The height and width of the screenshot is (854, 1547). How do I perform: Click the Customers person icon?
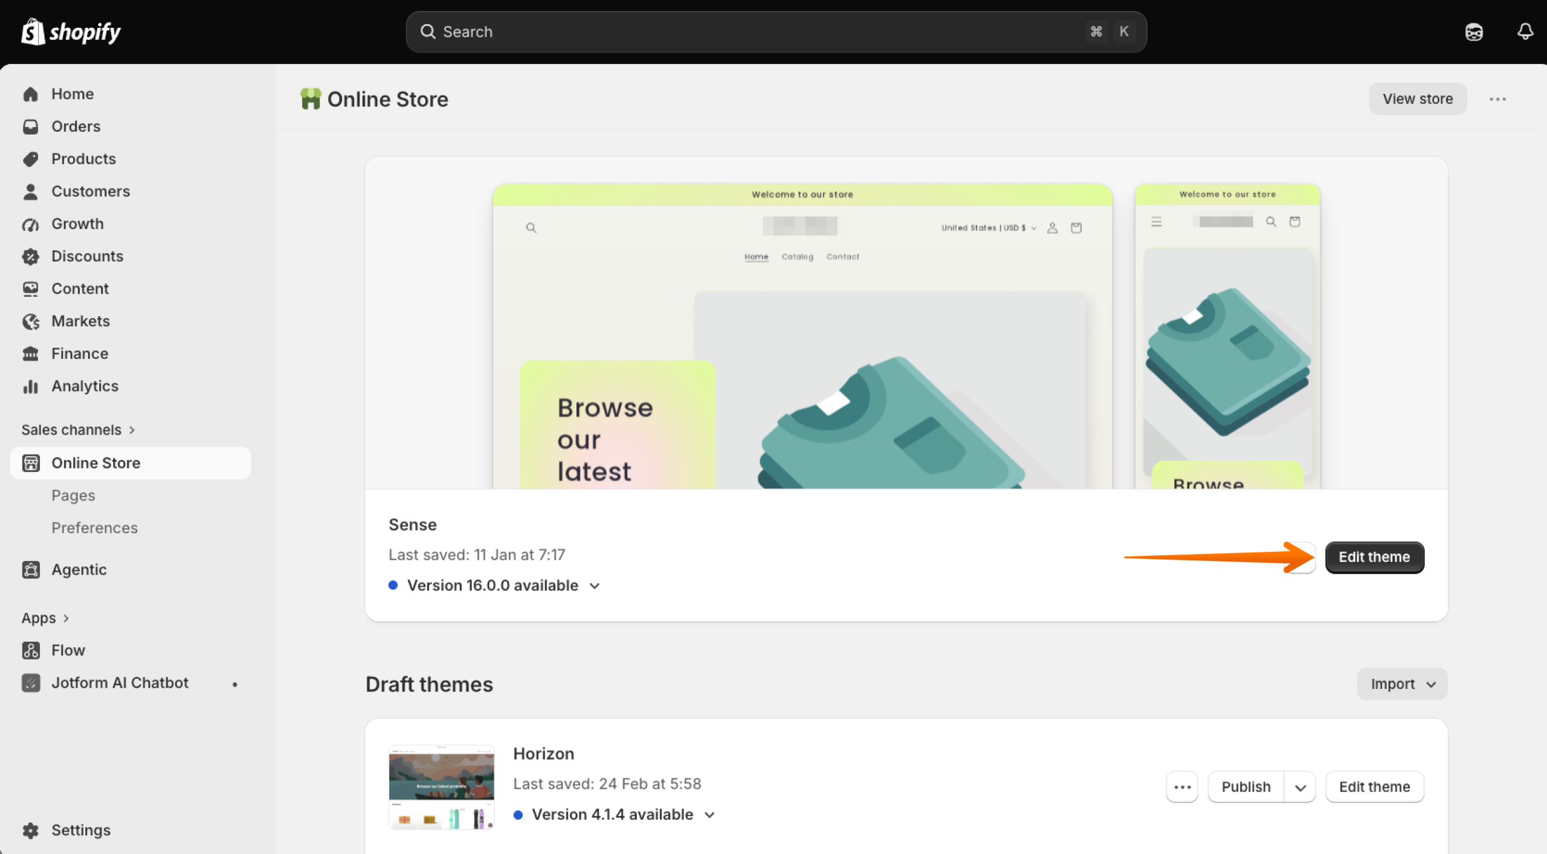[x=31, y=192]
